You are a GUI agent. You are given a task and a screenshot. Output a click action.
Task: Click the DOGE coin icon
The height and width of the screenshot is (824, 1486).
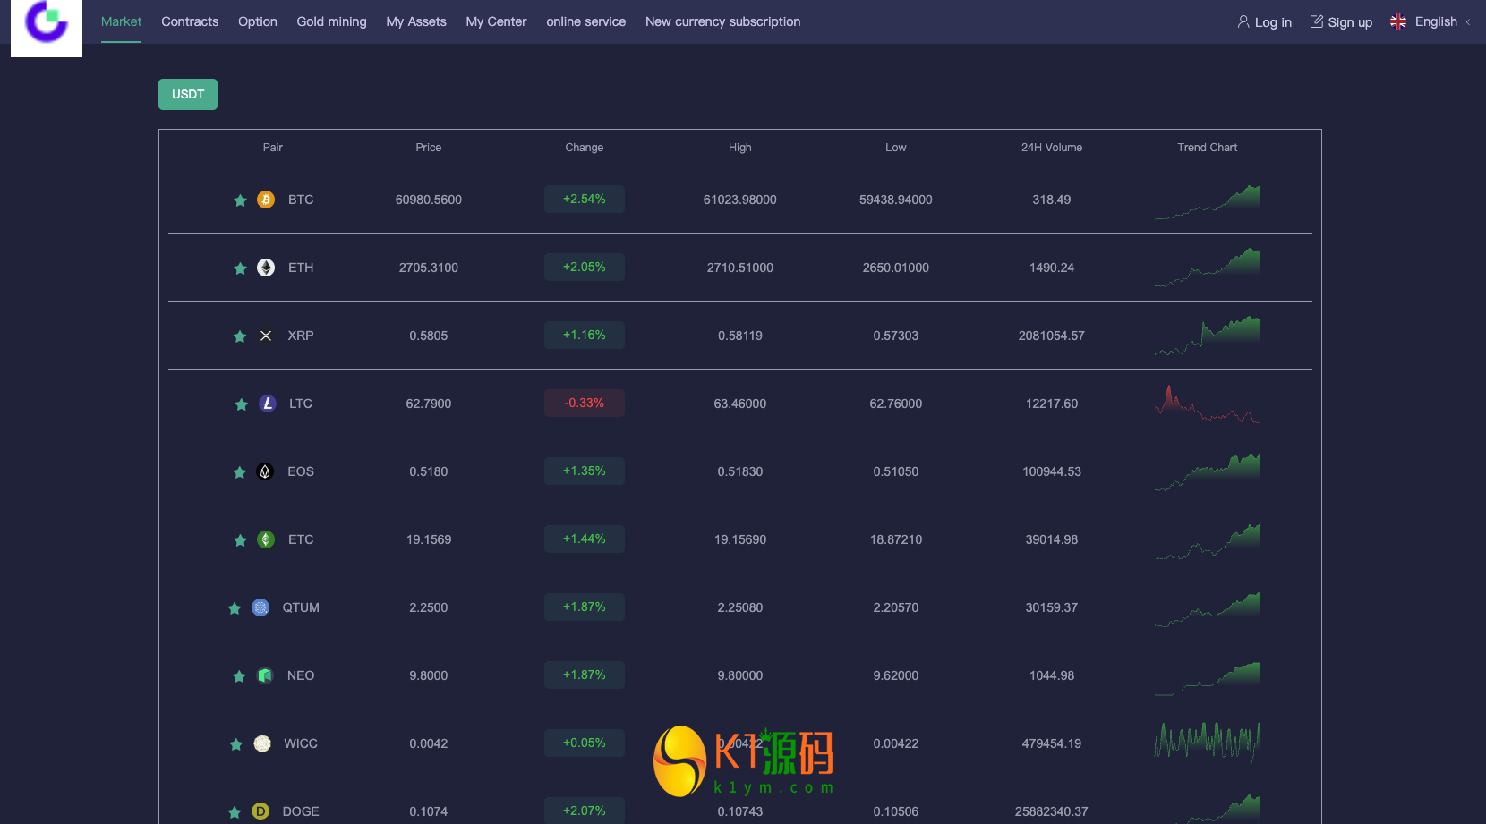pos(260,811)
